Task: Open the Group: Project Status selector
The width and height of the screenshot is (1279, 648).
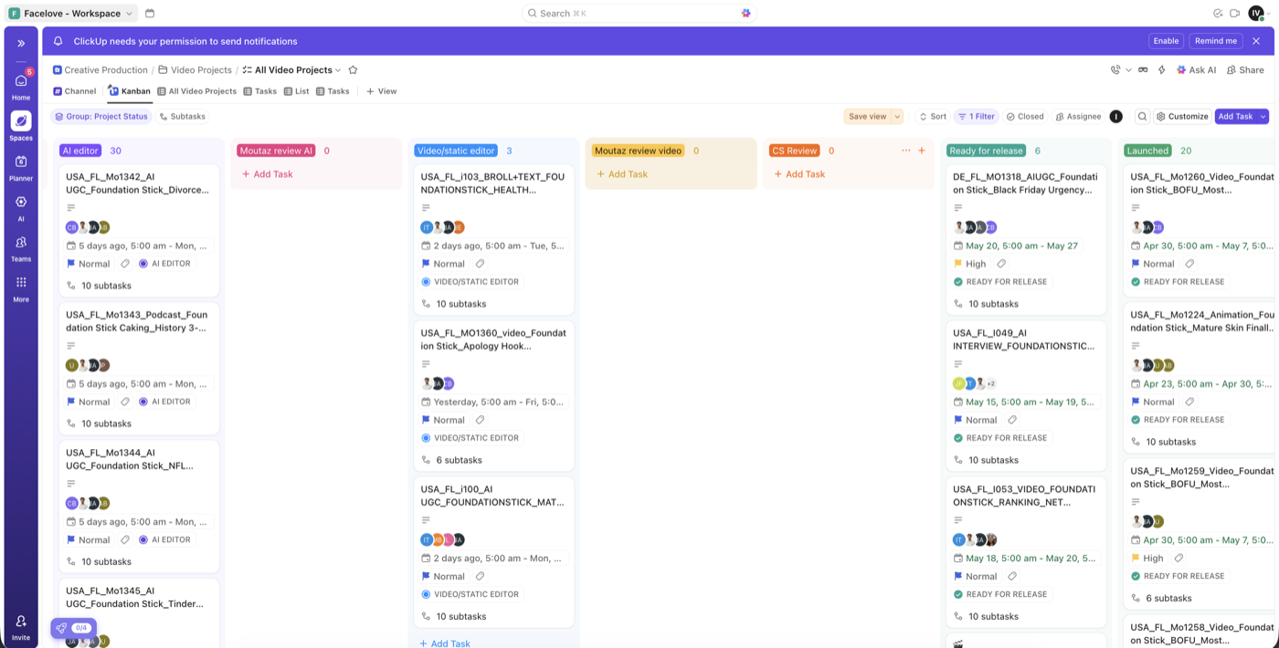Action: [x=100, y=117]
